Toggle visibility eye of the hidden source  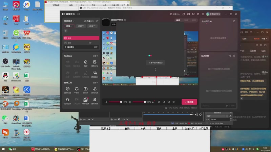90,43
